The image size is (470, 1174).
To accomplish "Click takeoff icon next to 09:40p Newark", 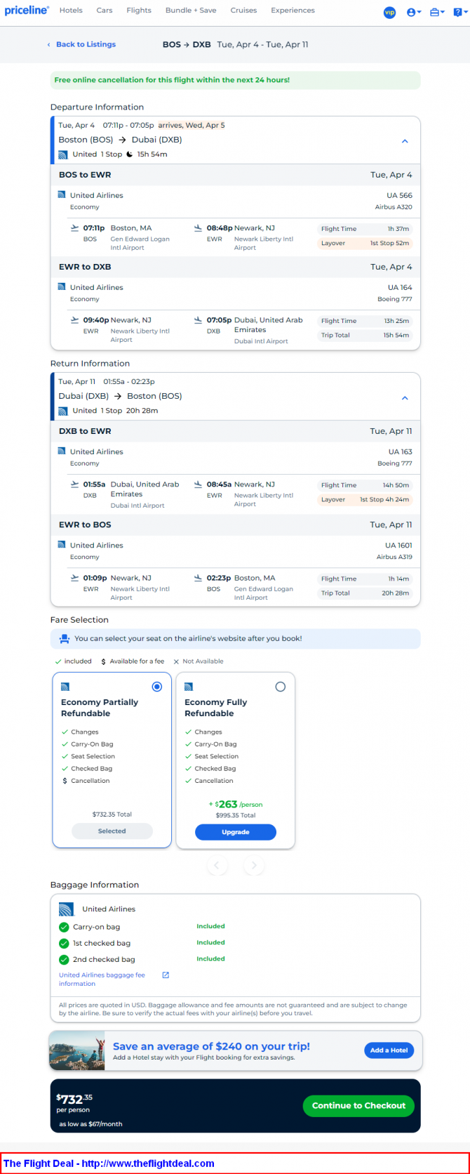I will click(x=75, y=320).
